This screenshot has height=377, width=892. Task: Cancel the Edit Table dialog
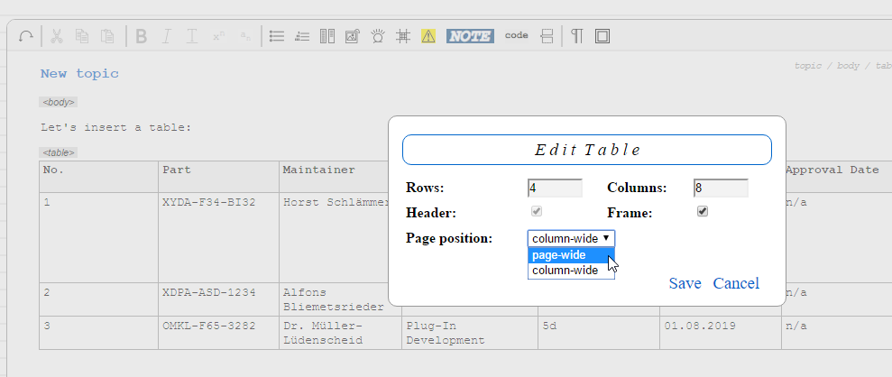click(736, 283)
